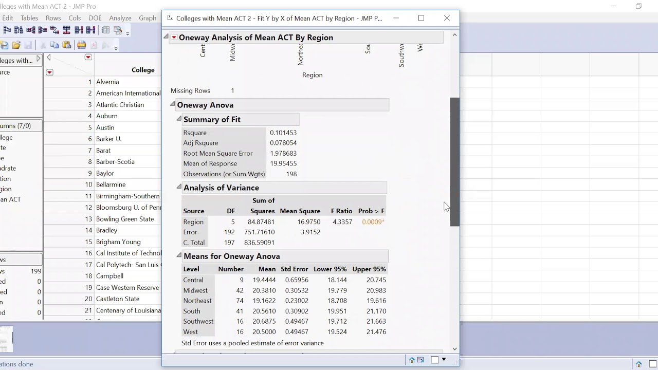Collapse the Oneway Analysis of Mean ACT outline
Image resolution: width=658 pixels, height=370 pixels.
[166, 36]
